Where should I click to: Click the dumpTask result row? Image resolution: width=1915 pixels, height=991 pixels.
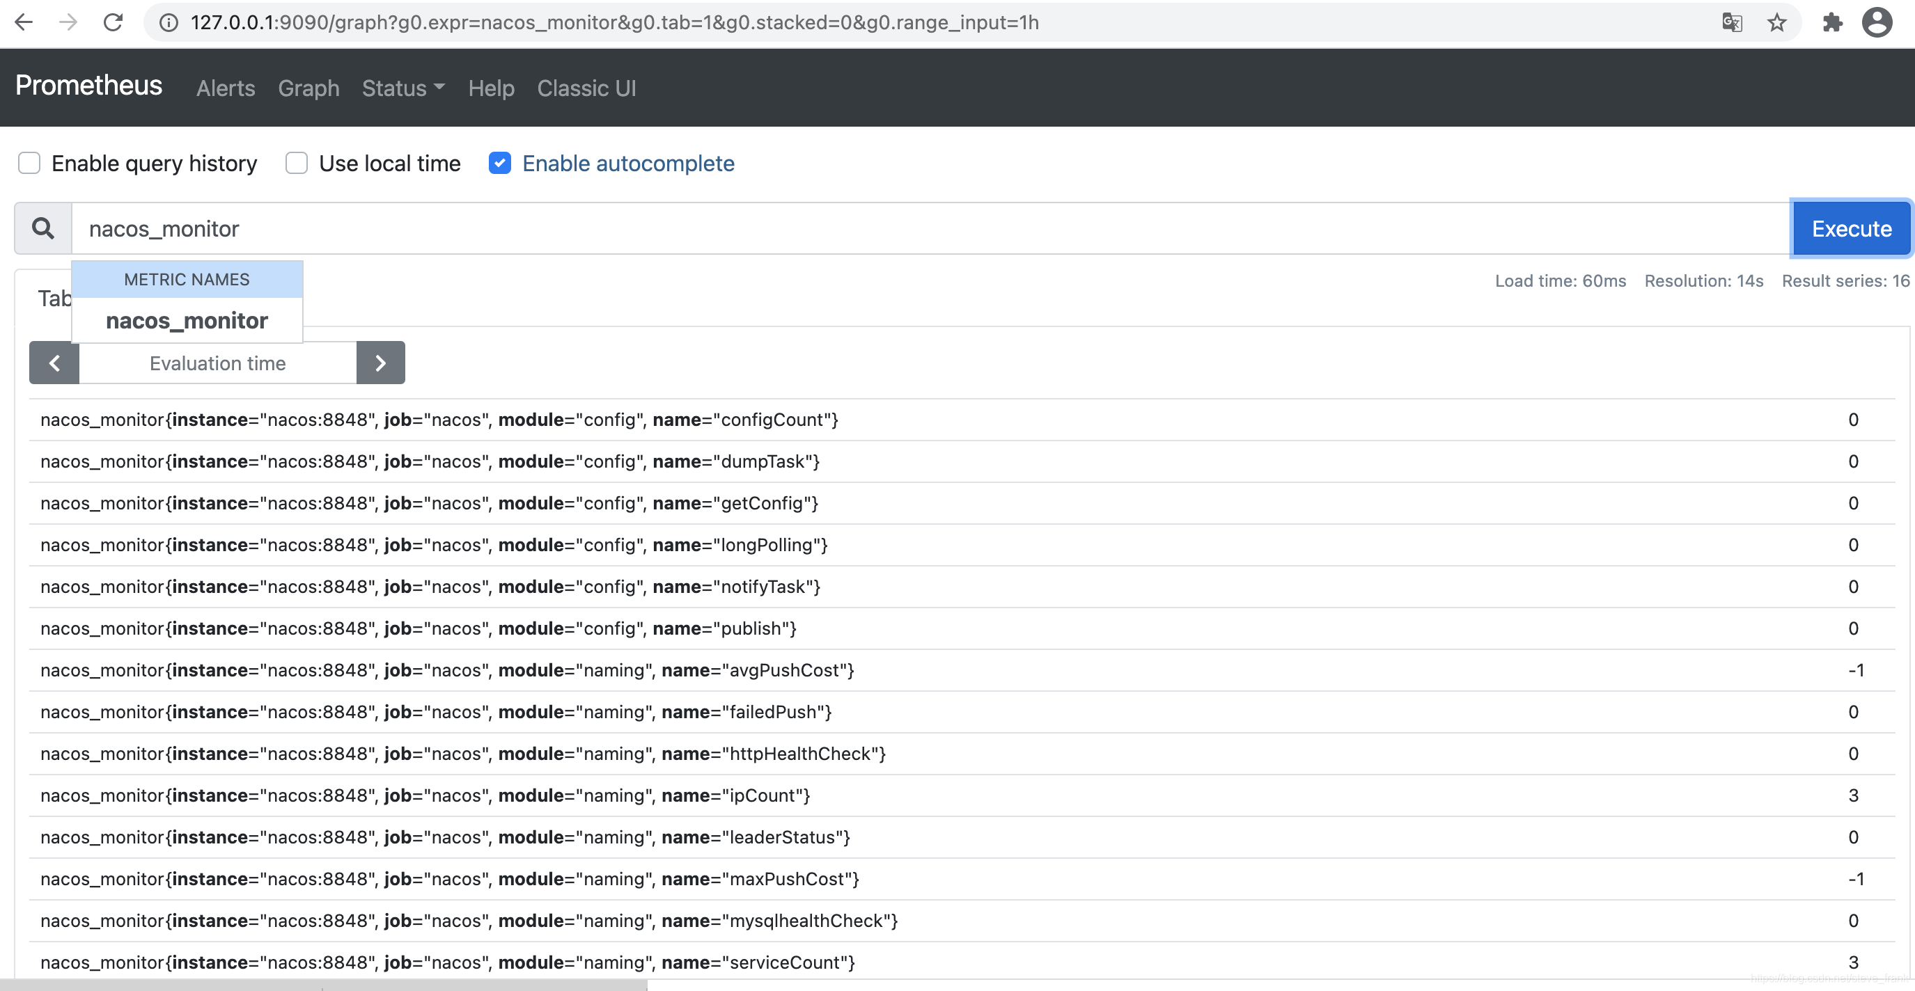(x=962, y=461)
